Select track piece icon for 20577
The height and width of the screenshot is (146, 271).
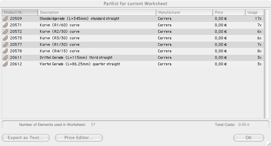[5, 45]
